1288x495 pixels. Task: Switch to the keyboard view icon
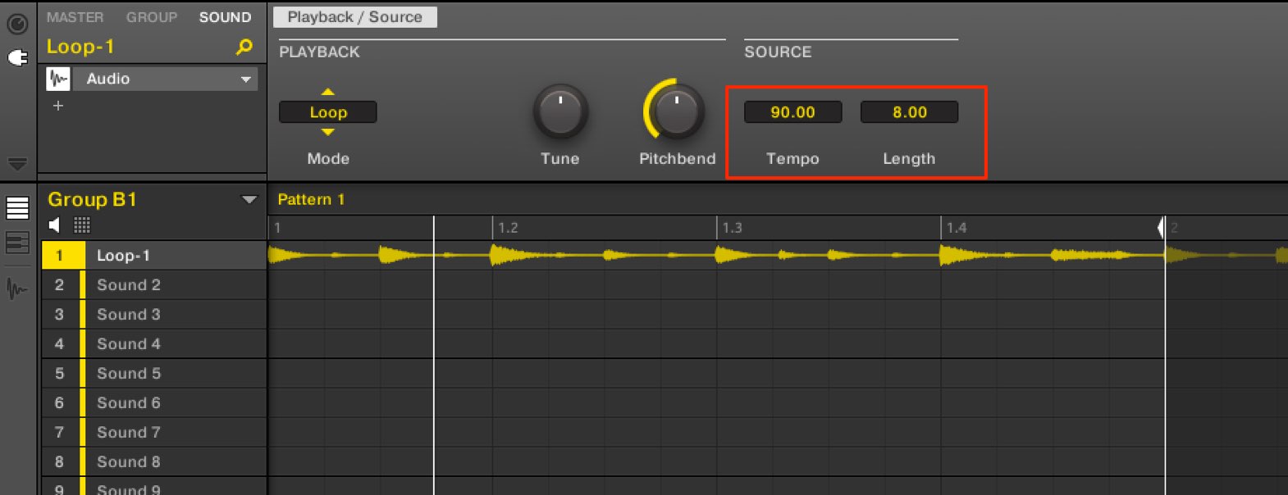click(17, 243)
